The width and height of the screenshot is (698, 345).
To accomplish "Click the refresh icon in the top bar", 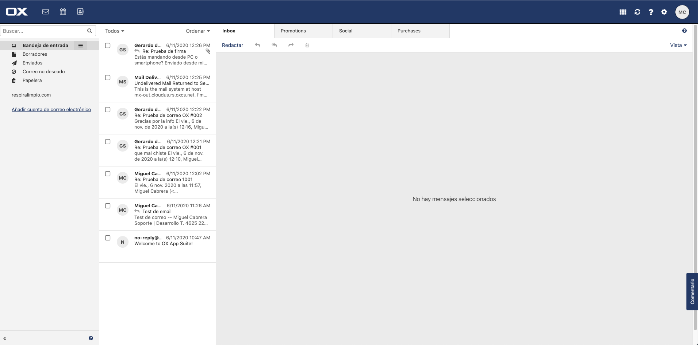I will 637,12.
